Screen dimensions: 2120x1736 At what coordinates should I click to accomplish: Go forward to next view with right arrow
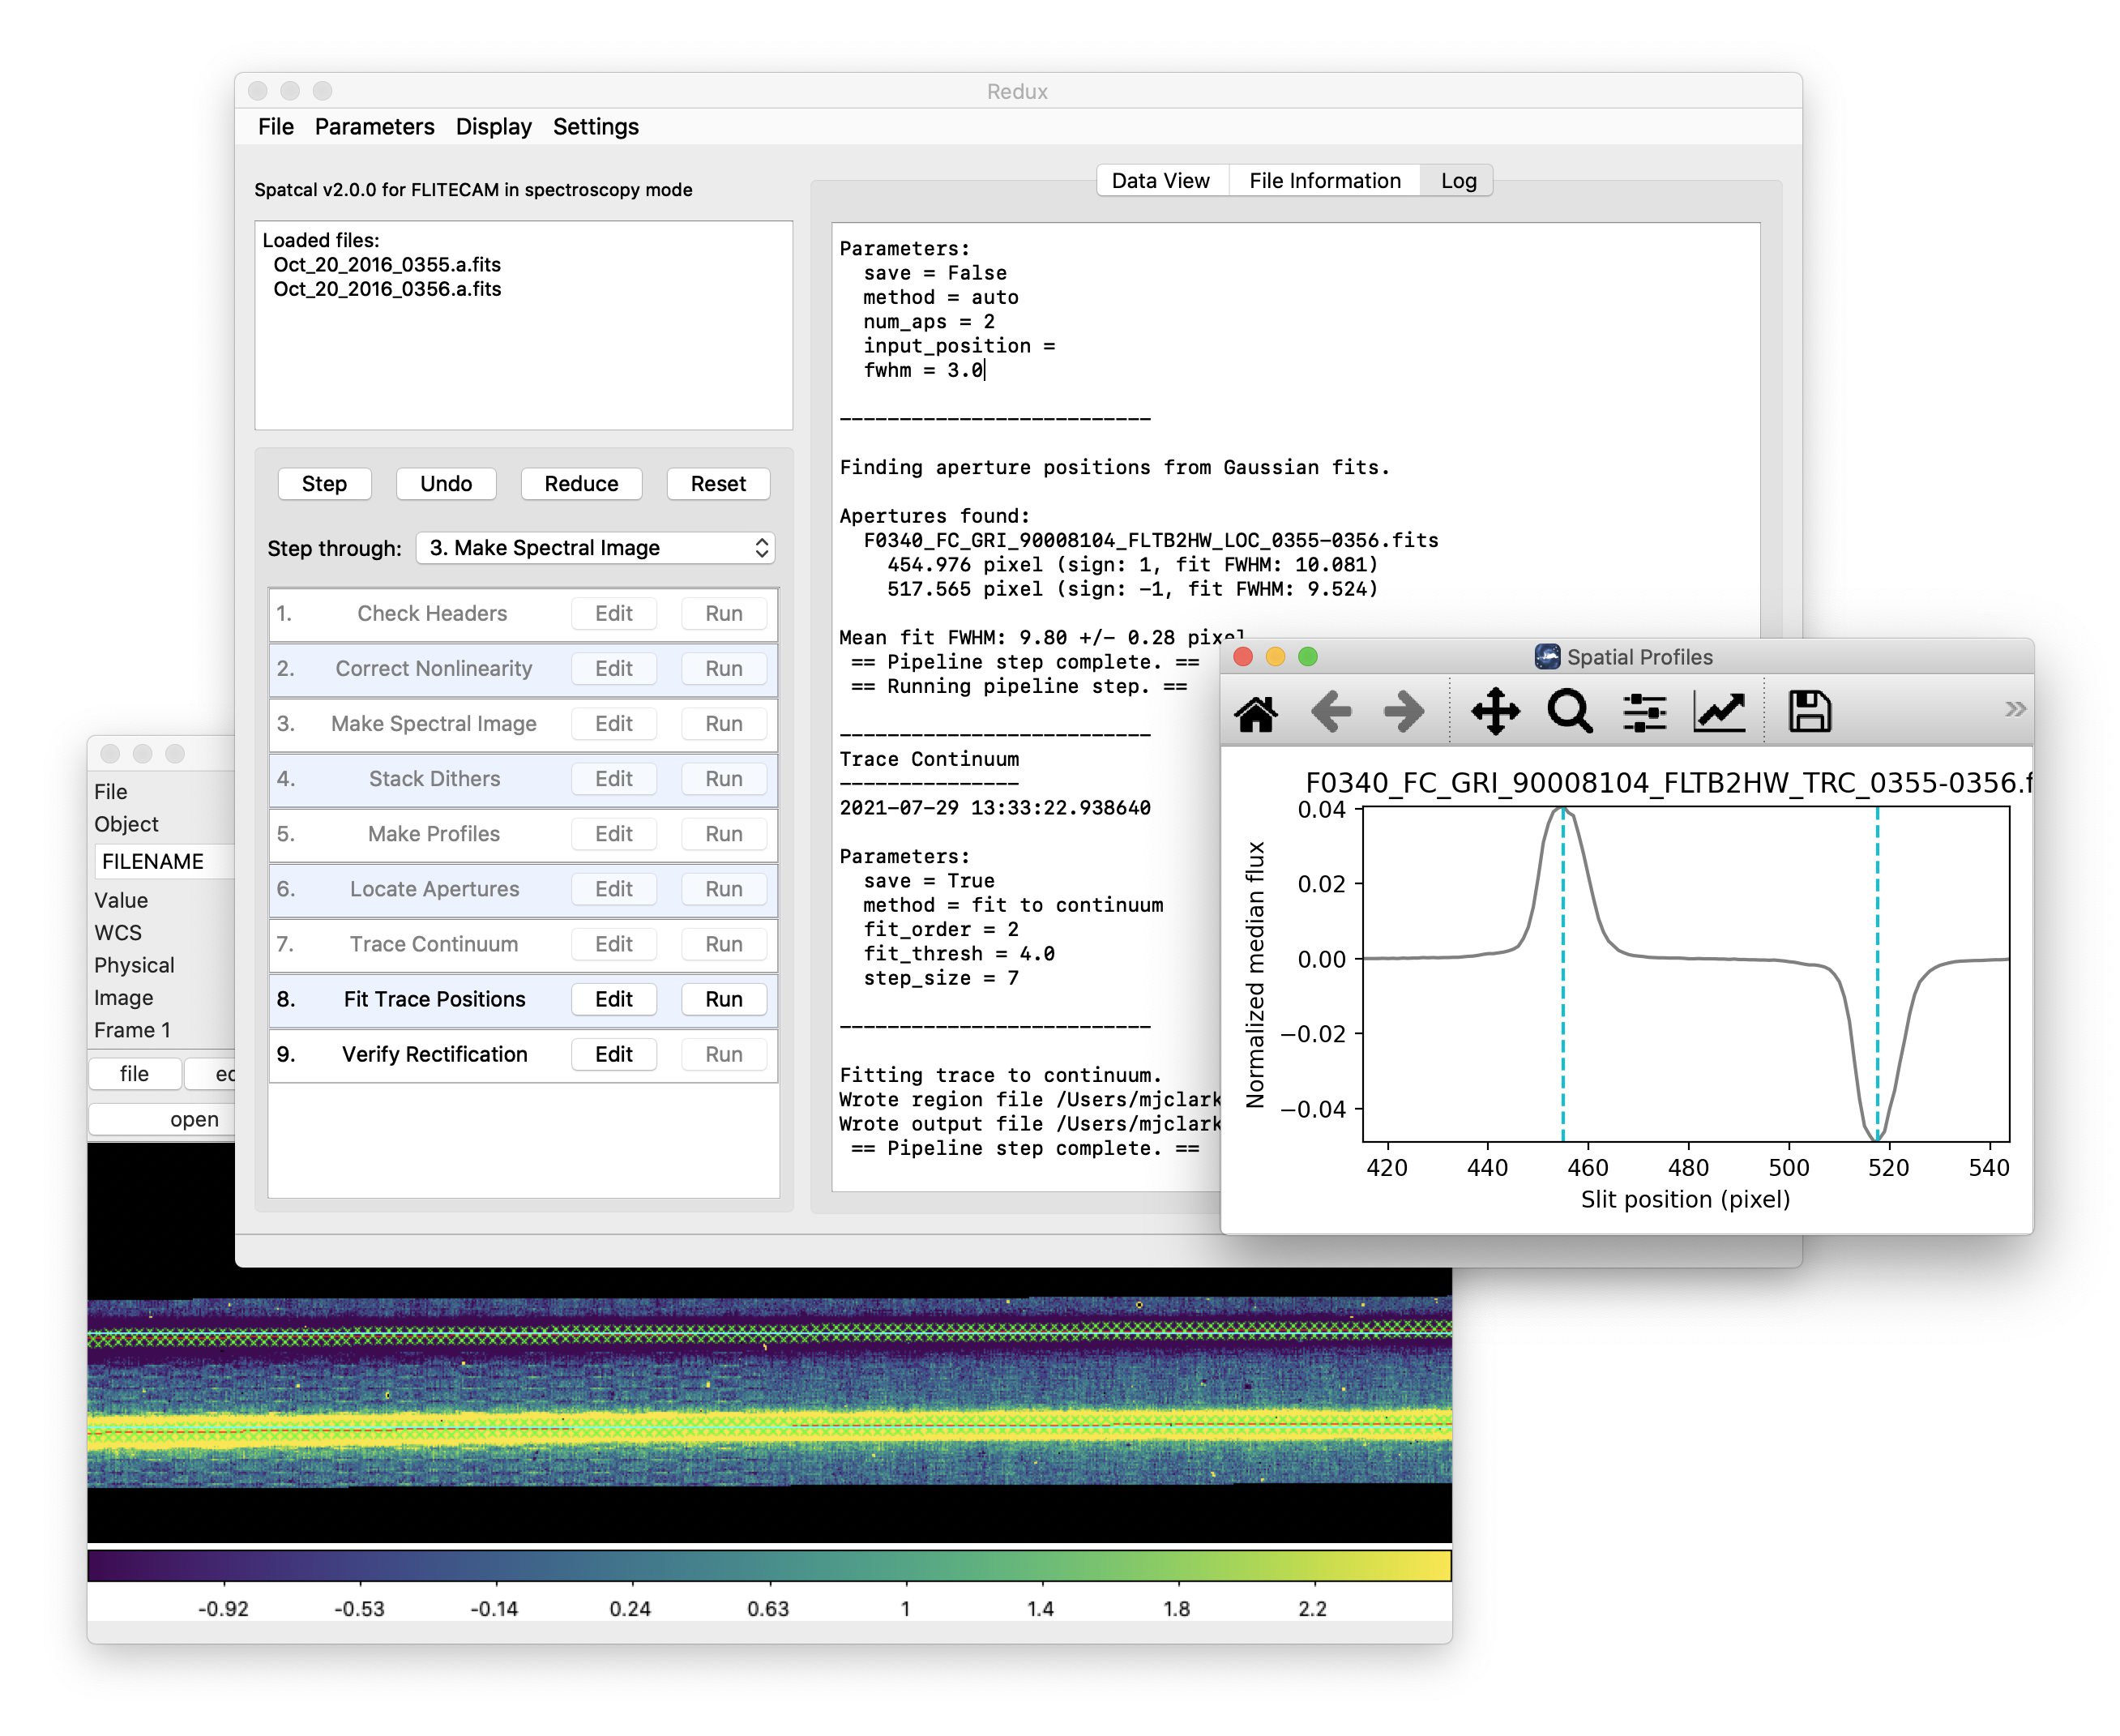(1402, 712)
